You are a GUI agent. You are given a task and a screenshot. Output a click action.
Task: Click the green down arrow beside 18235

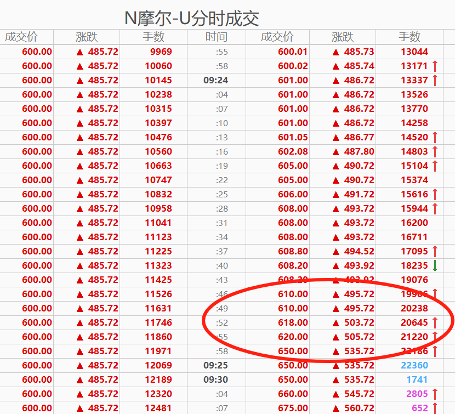click(x=435, y=265)
